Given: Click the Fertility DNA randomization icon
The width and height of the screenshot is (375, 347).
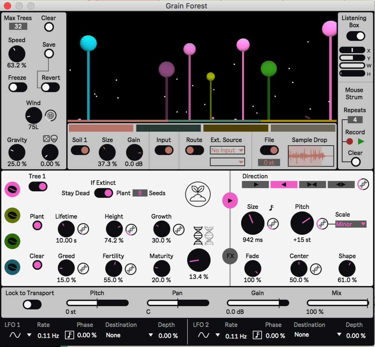Looking at the screenshot, I should pyautogui.click(x=131, y=269).
